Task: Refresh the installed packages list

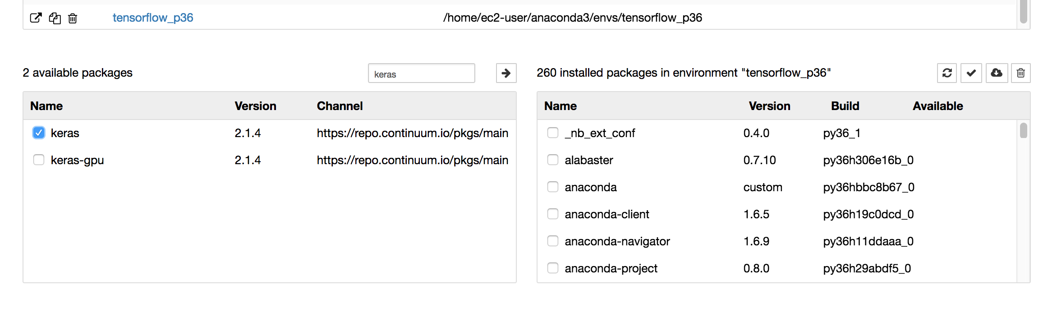Action: 947,73
